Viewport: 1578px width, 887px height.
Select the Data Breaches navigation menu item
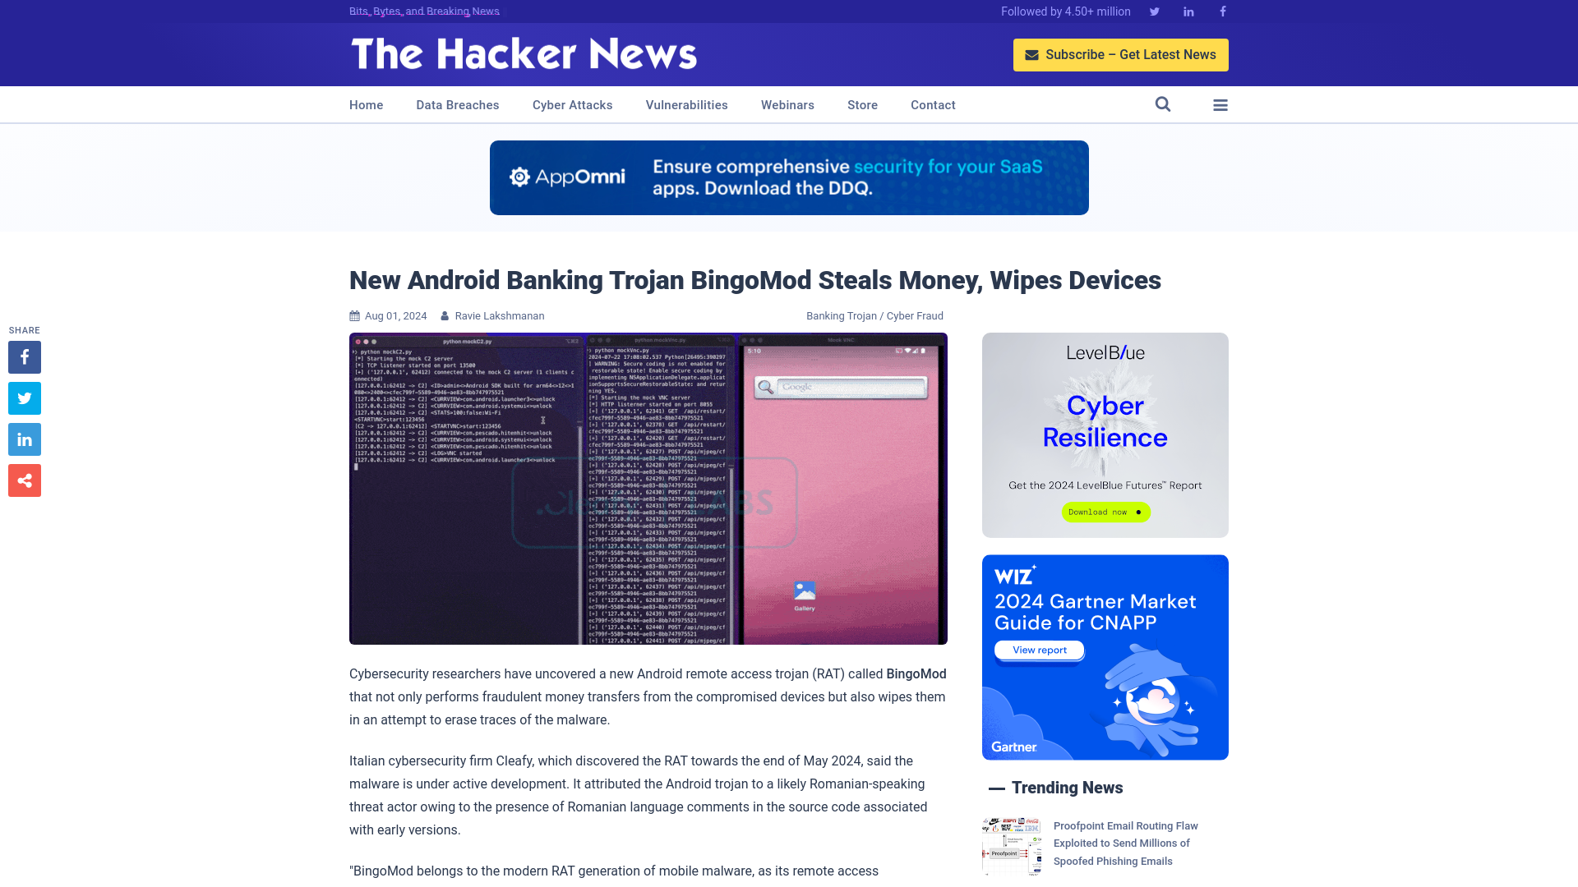(457, 104)
